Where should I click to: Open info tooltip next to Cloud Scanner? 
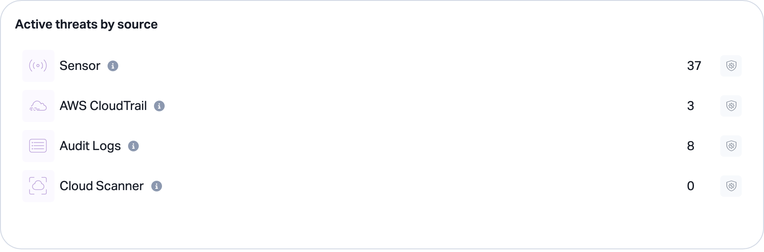pyautogui.click(x=156, y=186)
